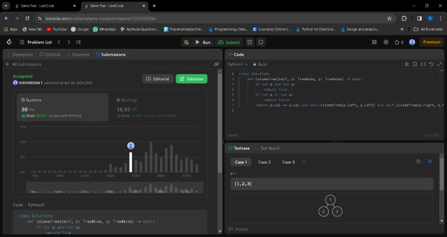The width and height of the screenshot is (447, 237).
Task: Maximize the code editor panel
Action: (x=439, y=64)
